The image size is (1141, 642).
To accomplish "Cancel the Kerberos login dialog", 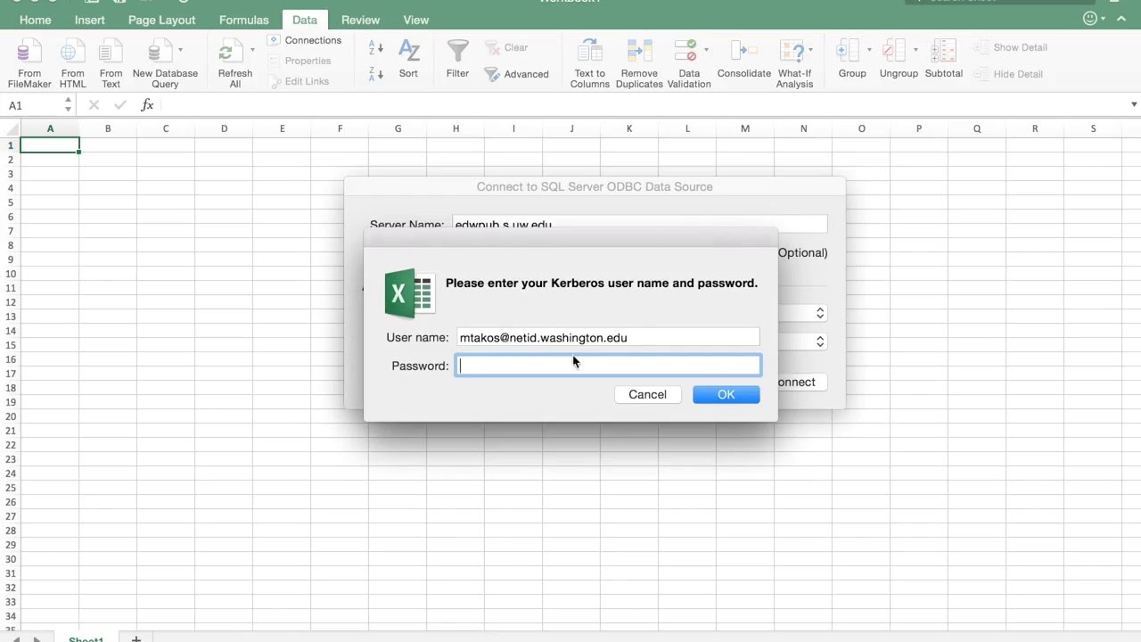I will [647, 394].
